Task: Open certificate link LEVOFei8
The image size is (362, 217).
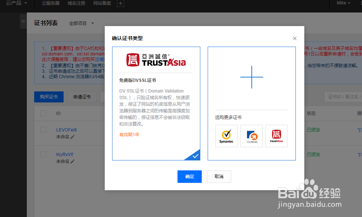Action: click(67, 130)
